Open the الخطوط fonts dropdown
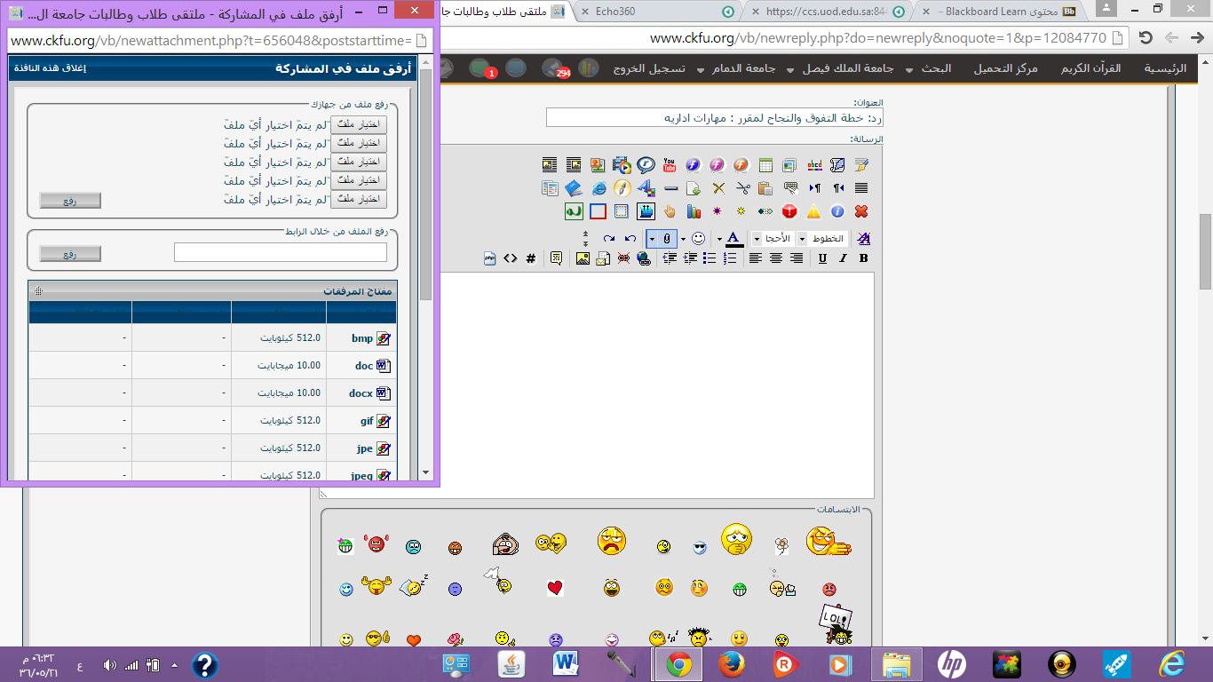 coord(821,239)
